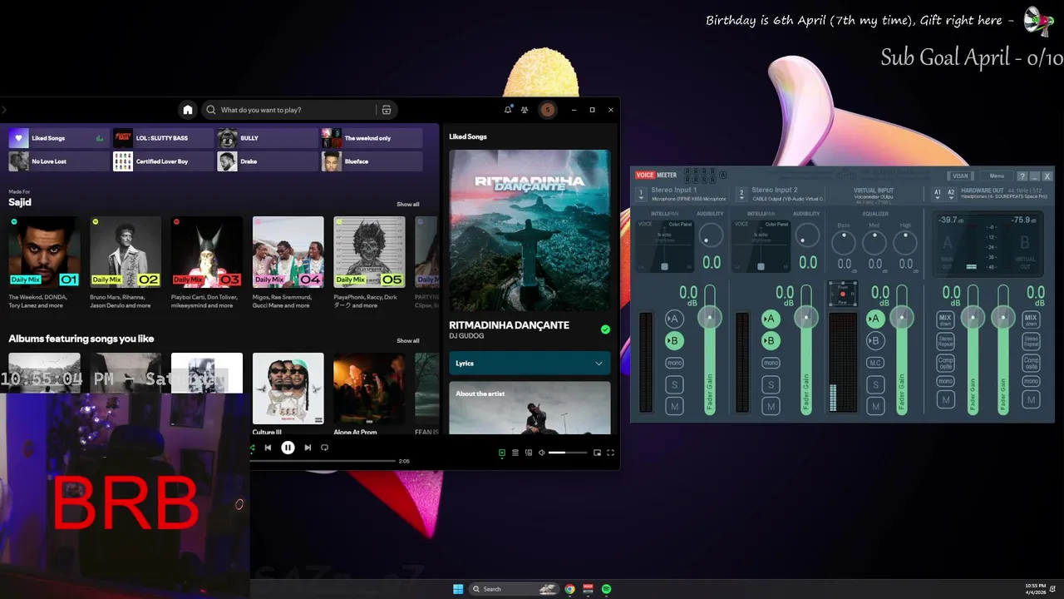Toggle B bus on Virtual Input
Image resolution: width=1064 pixels, height=599 pixels.
point(874,340)
